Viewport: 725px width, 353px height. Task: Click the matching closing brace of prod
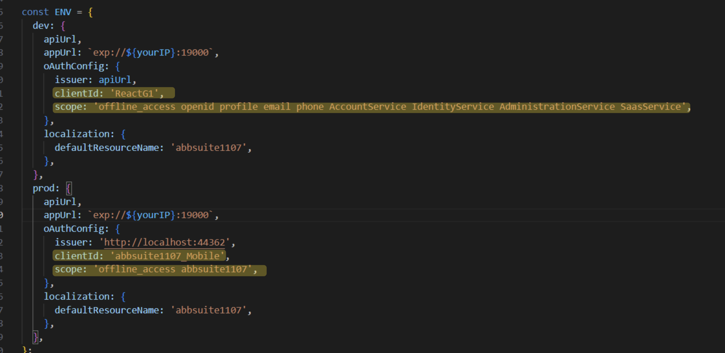(35, 337)
